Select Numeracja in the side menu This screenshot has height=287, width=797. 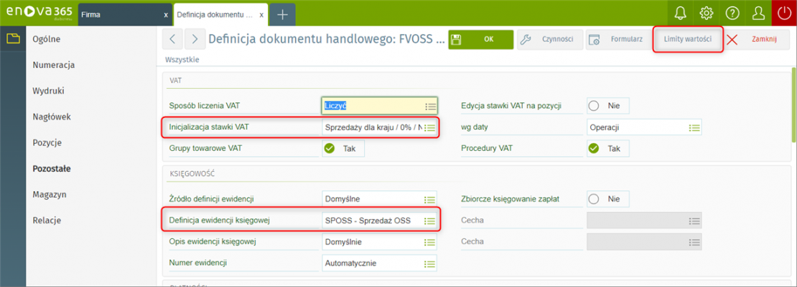54,65
